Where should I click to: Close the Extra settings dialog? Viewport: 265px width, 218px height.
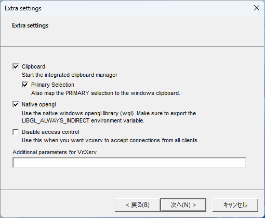257,8
